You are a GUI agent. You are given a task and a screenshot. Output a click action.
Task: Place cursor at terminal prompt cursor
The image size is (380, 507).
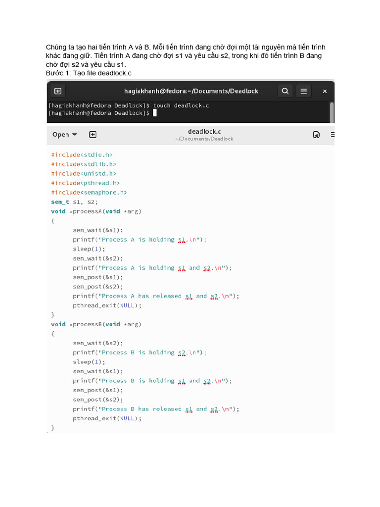(x=155, y=112)
